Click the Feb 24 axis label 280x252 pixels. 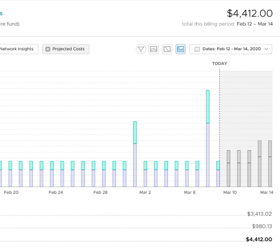[x=56, y=192]
